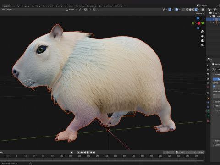This screenshot has width=220, height=165.
Task: Click the blue Z axis gizmo handle
Action: (x=198, y=18)
